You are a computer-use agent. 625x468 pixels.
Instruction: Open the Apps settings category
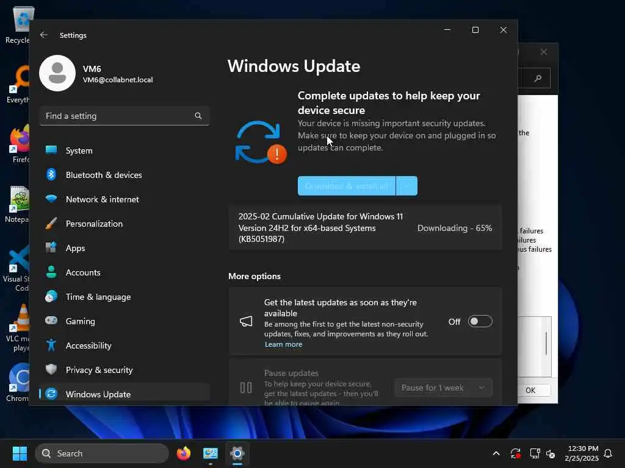pyautogui.click(x=125, y=248)
